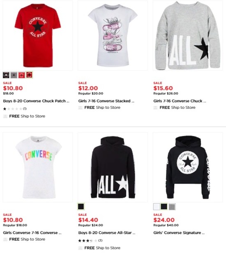Open Boys 8-20 Converse All-Star product link
Viewport: 226px width, 257px height.
coord(106,233)
